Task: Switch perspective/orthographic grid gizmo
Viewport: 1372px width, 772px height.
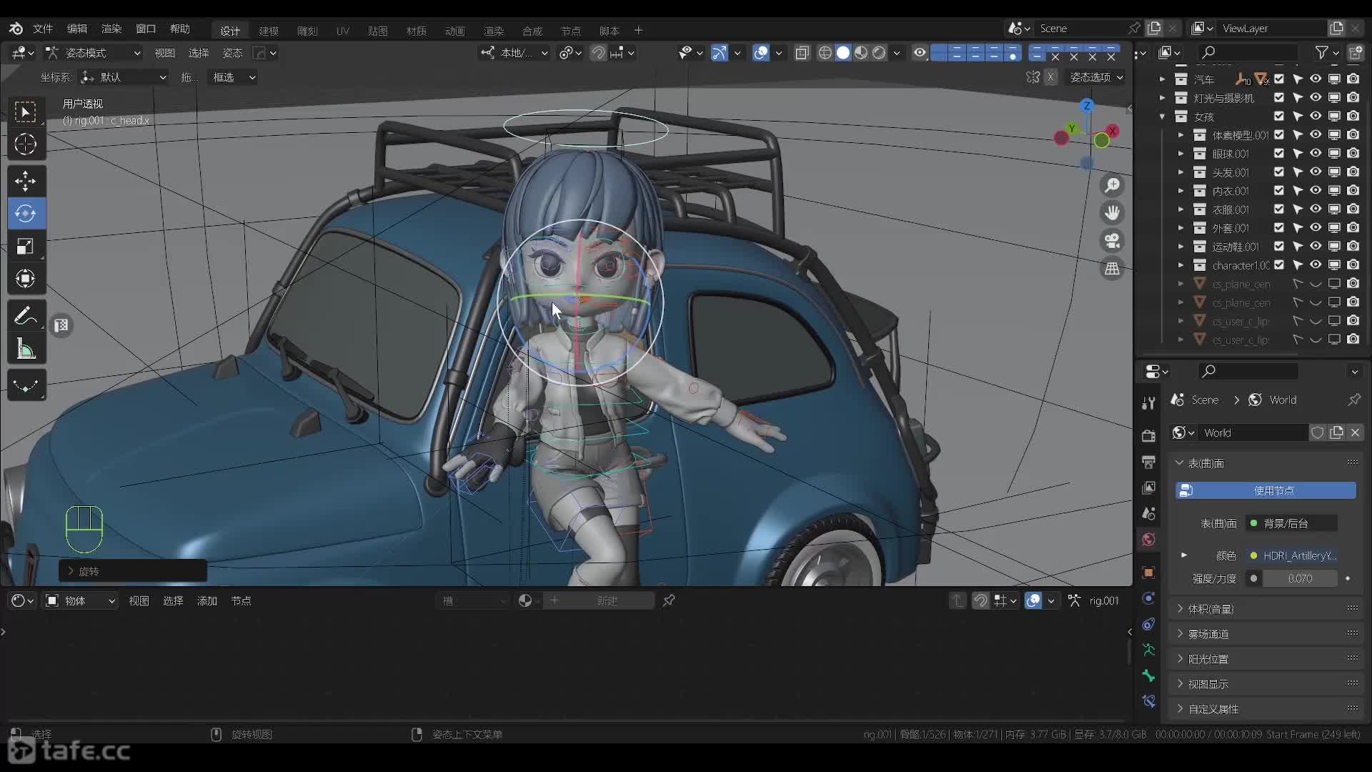Action: (1113, 269)
